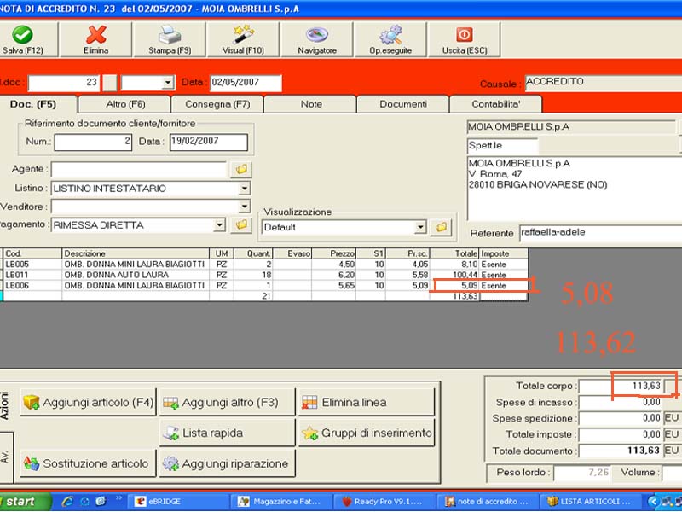
Task: Select the Azioni vertical tab
Action: point(5,405)
